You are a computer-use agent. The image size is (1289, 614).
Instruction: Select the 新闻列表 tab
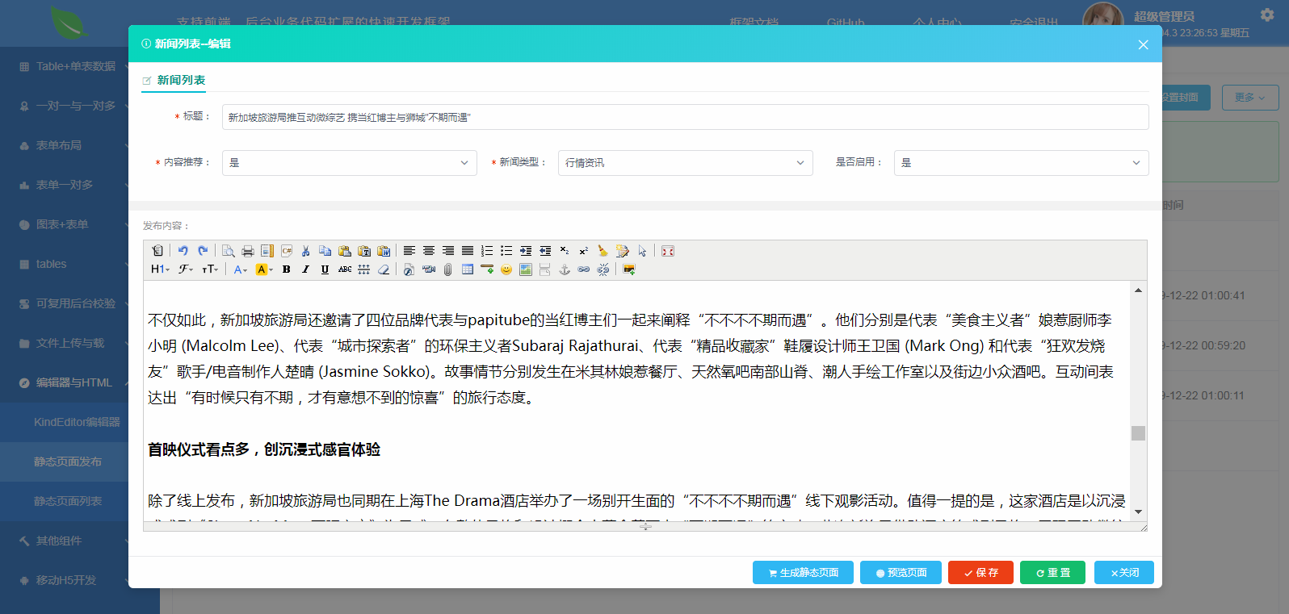click(174, 80)
